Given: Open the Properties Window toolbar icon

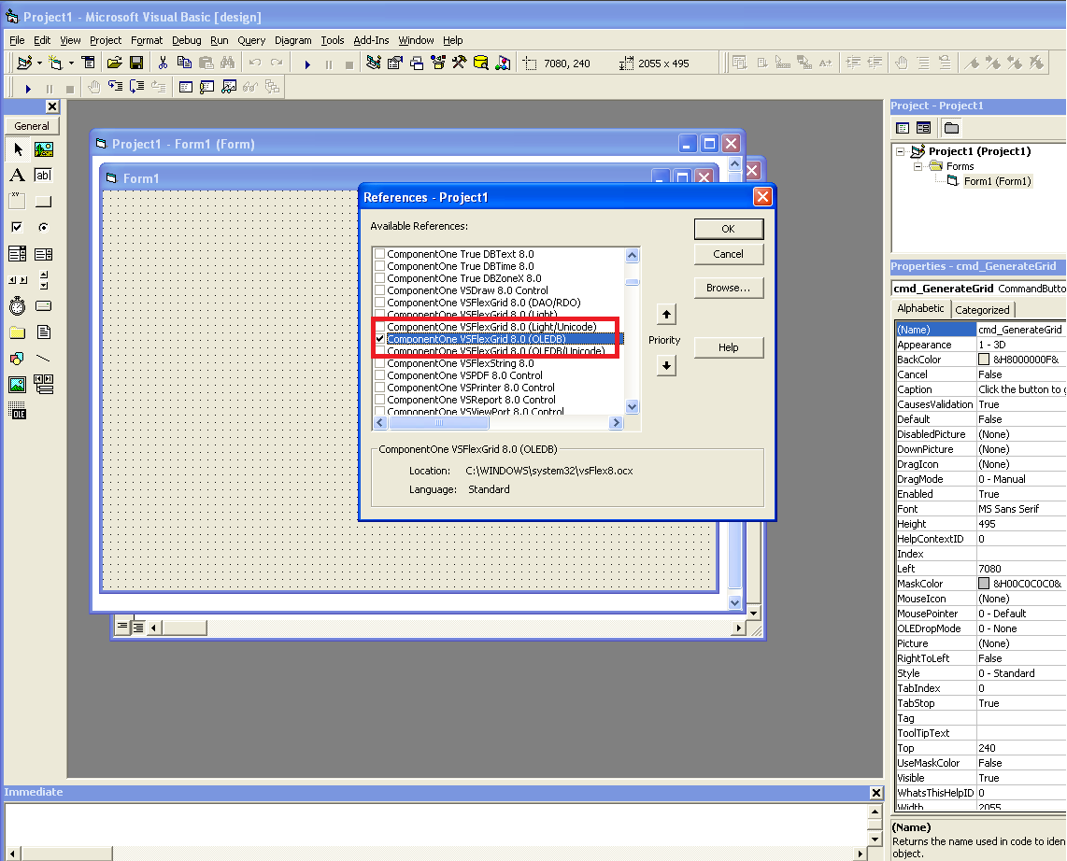Looking at the screenshot, I should coord(394,64).
